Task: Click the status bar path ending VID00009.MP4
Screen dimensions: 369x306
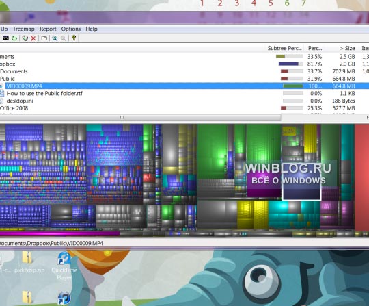Action: pos(51,243)
